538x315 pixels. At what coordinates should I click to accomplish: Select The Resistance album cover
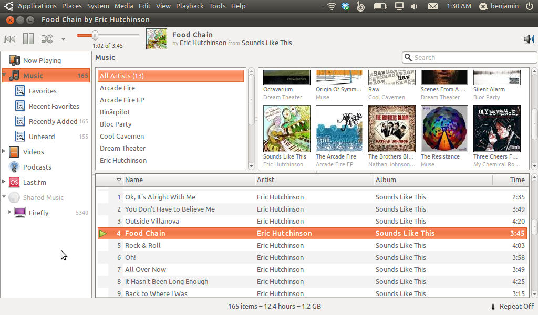tap(444, 129)
